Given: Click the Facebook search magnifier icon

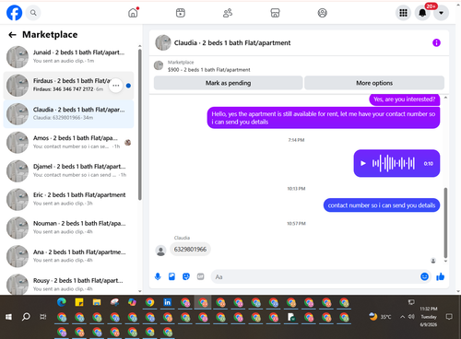Looking at the screenshot, I should 33,13.
